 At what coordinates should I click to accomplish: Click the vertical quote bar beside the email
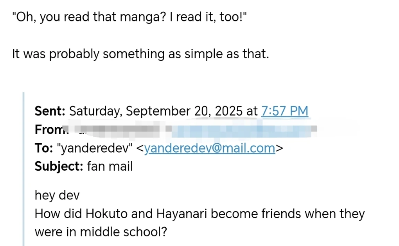click(x=23, y=169)
